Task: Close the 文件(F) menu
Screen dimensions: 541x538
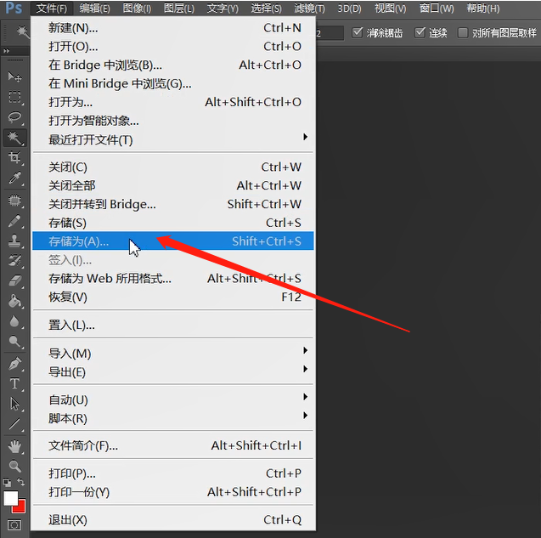Action: point(52,8)
